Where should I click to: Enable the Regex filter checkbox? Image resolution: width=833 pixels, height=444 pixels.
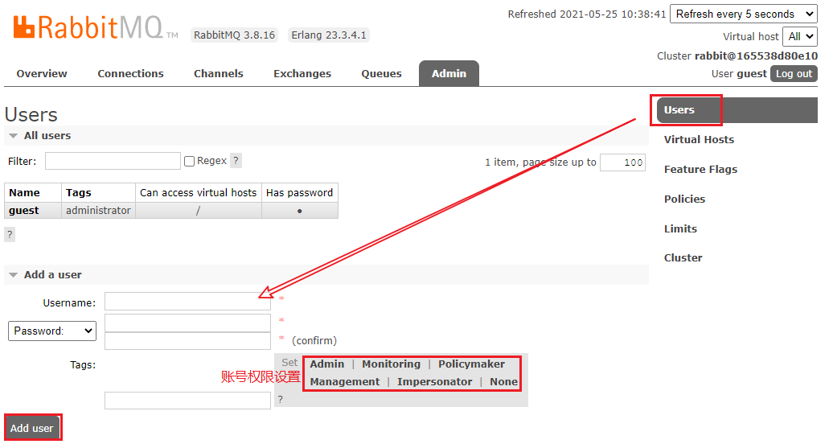[x=189, y=161]
